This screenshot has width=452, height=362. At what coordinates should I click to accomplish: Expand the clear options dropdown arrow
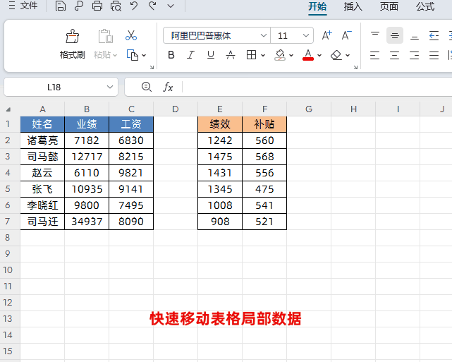(x=348, y=55)
